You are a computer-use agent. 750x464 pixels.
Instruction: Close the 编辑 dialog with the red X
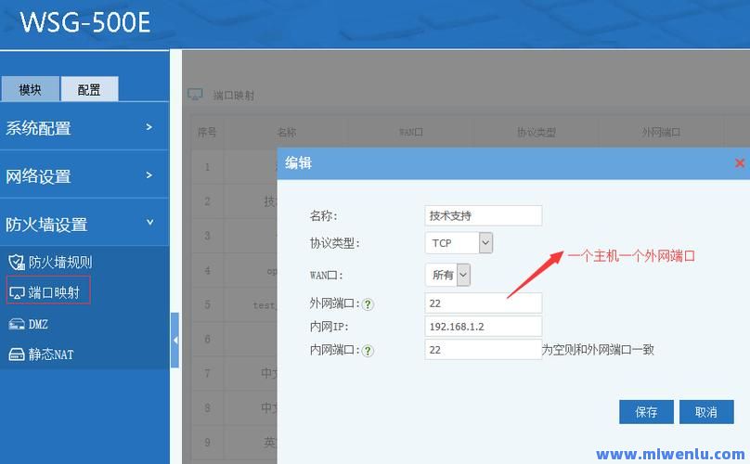(x=740, y=163)
